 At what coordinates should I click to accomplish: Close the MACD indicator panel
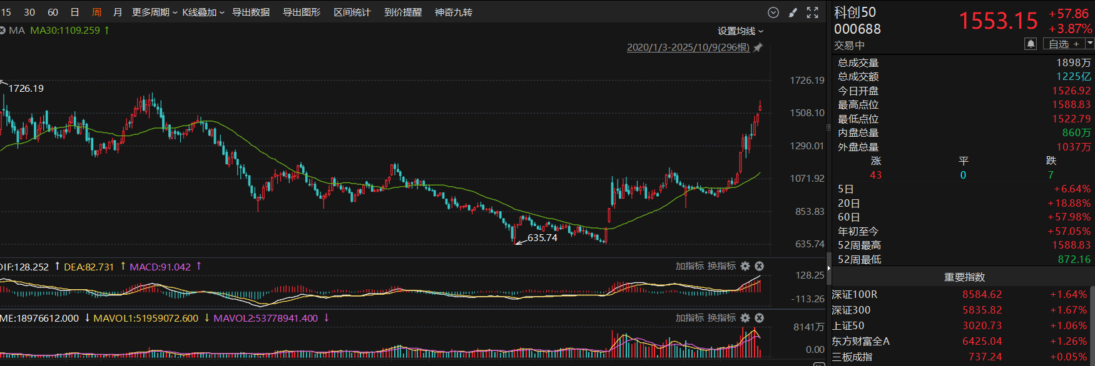click(x=759, y=266)
